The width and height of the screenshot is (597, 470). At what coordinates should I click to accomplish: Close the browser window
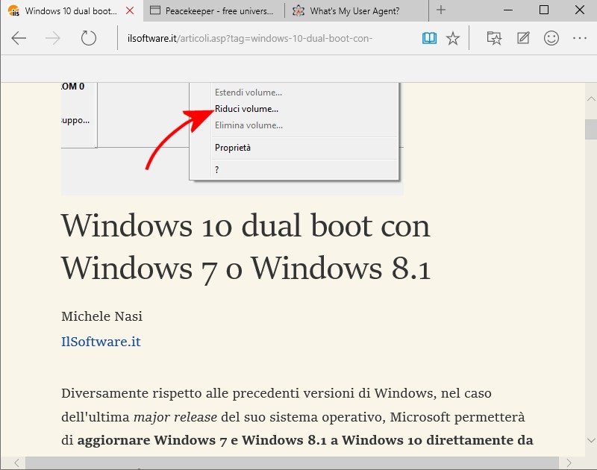pyautogui.click(x=580, y=10)
